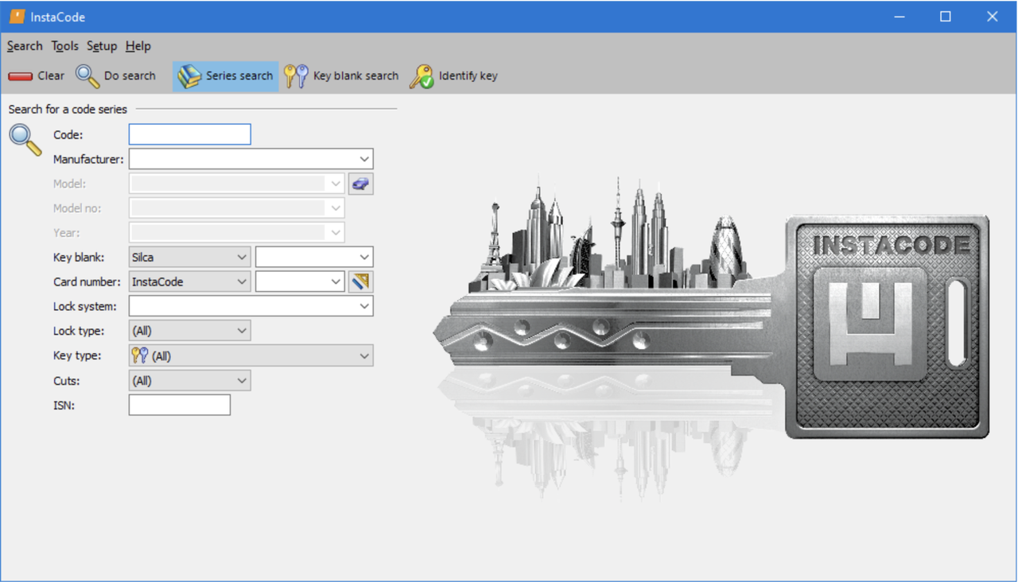Open the Key blank Silca brand dropdown
The height and width of the screenshot is (582, 1018).
point(242,258)
